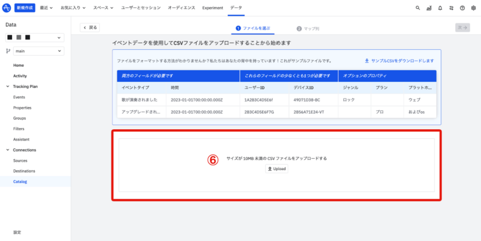481x241 pixels.
Task: Open Assistant in sidebar
Action: (21, 139)
